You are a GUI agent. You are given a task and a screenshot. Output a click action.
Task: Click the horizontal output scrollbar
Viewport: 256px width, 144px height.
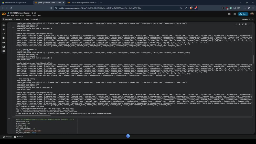(33, 116)
